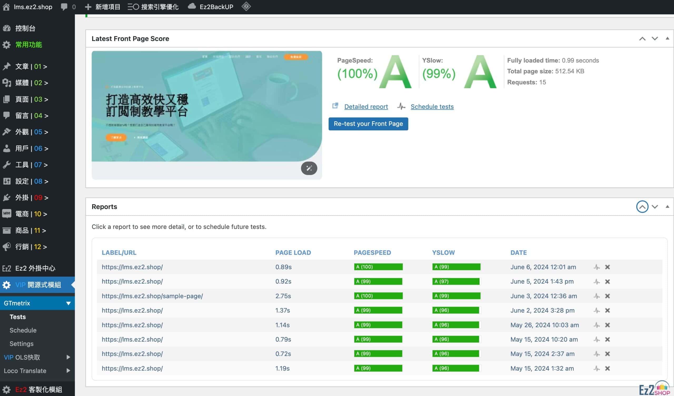Delete the sample-page report row
674x396 pixels.
pos(607,296)
